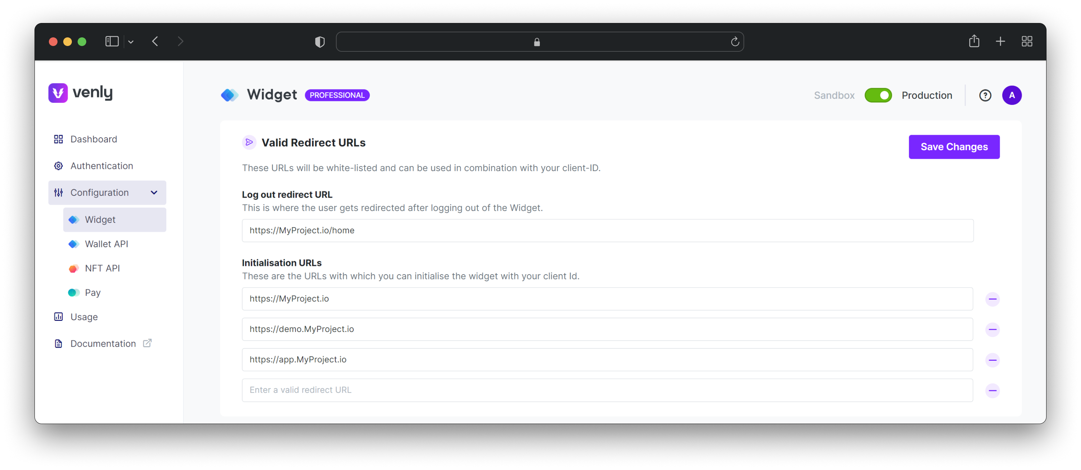1081x470 pixels.
Task: Collapse the Configuration section chevron
Action: click(154, 193)
